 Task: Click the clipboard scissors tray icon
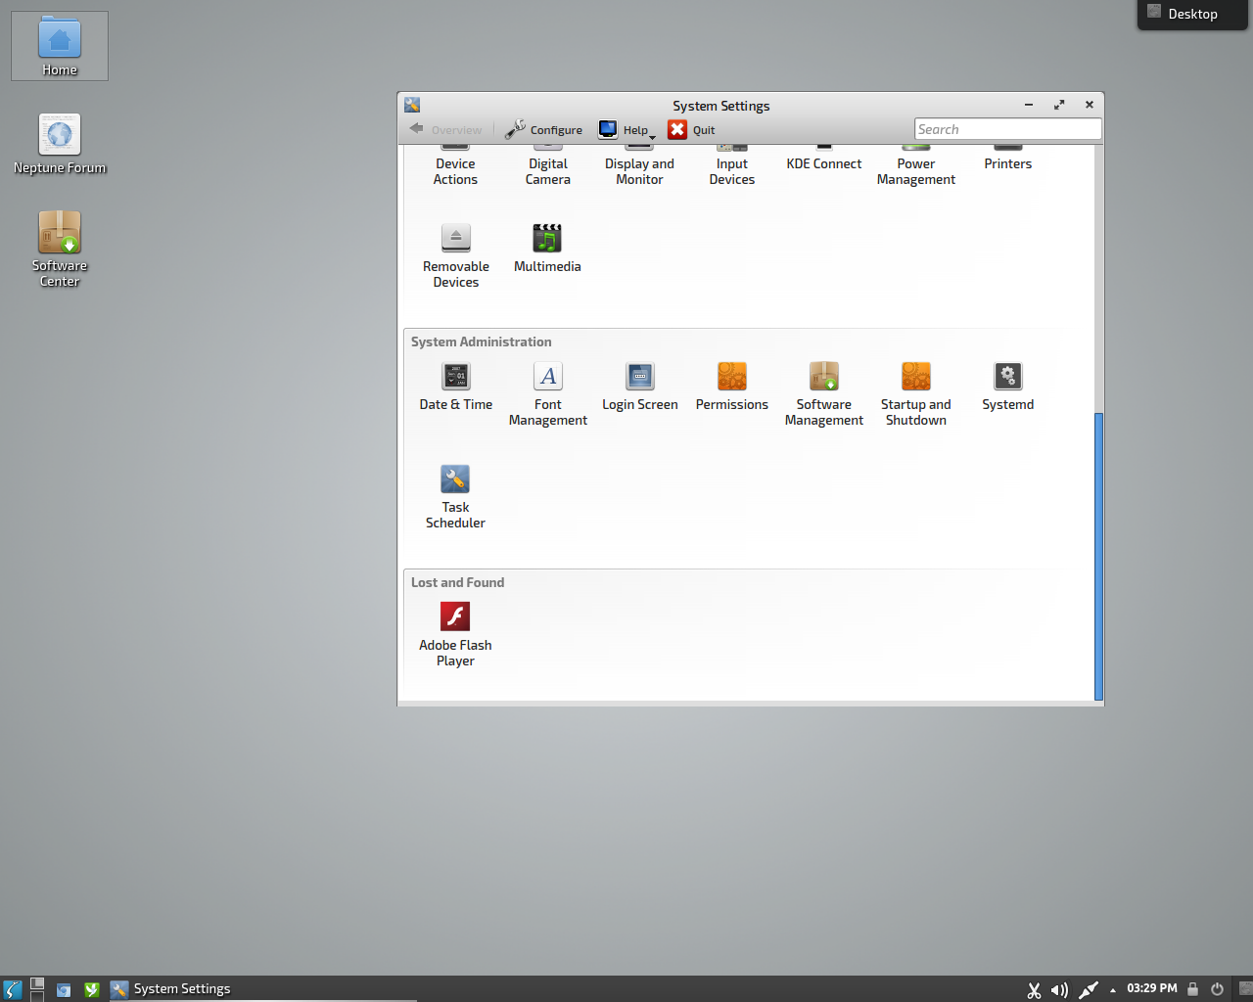tap(1034, 990)
